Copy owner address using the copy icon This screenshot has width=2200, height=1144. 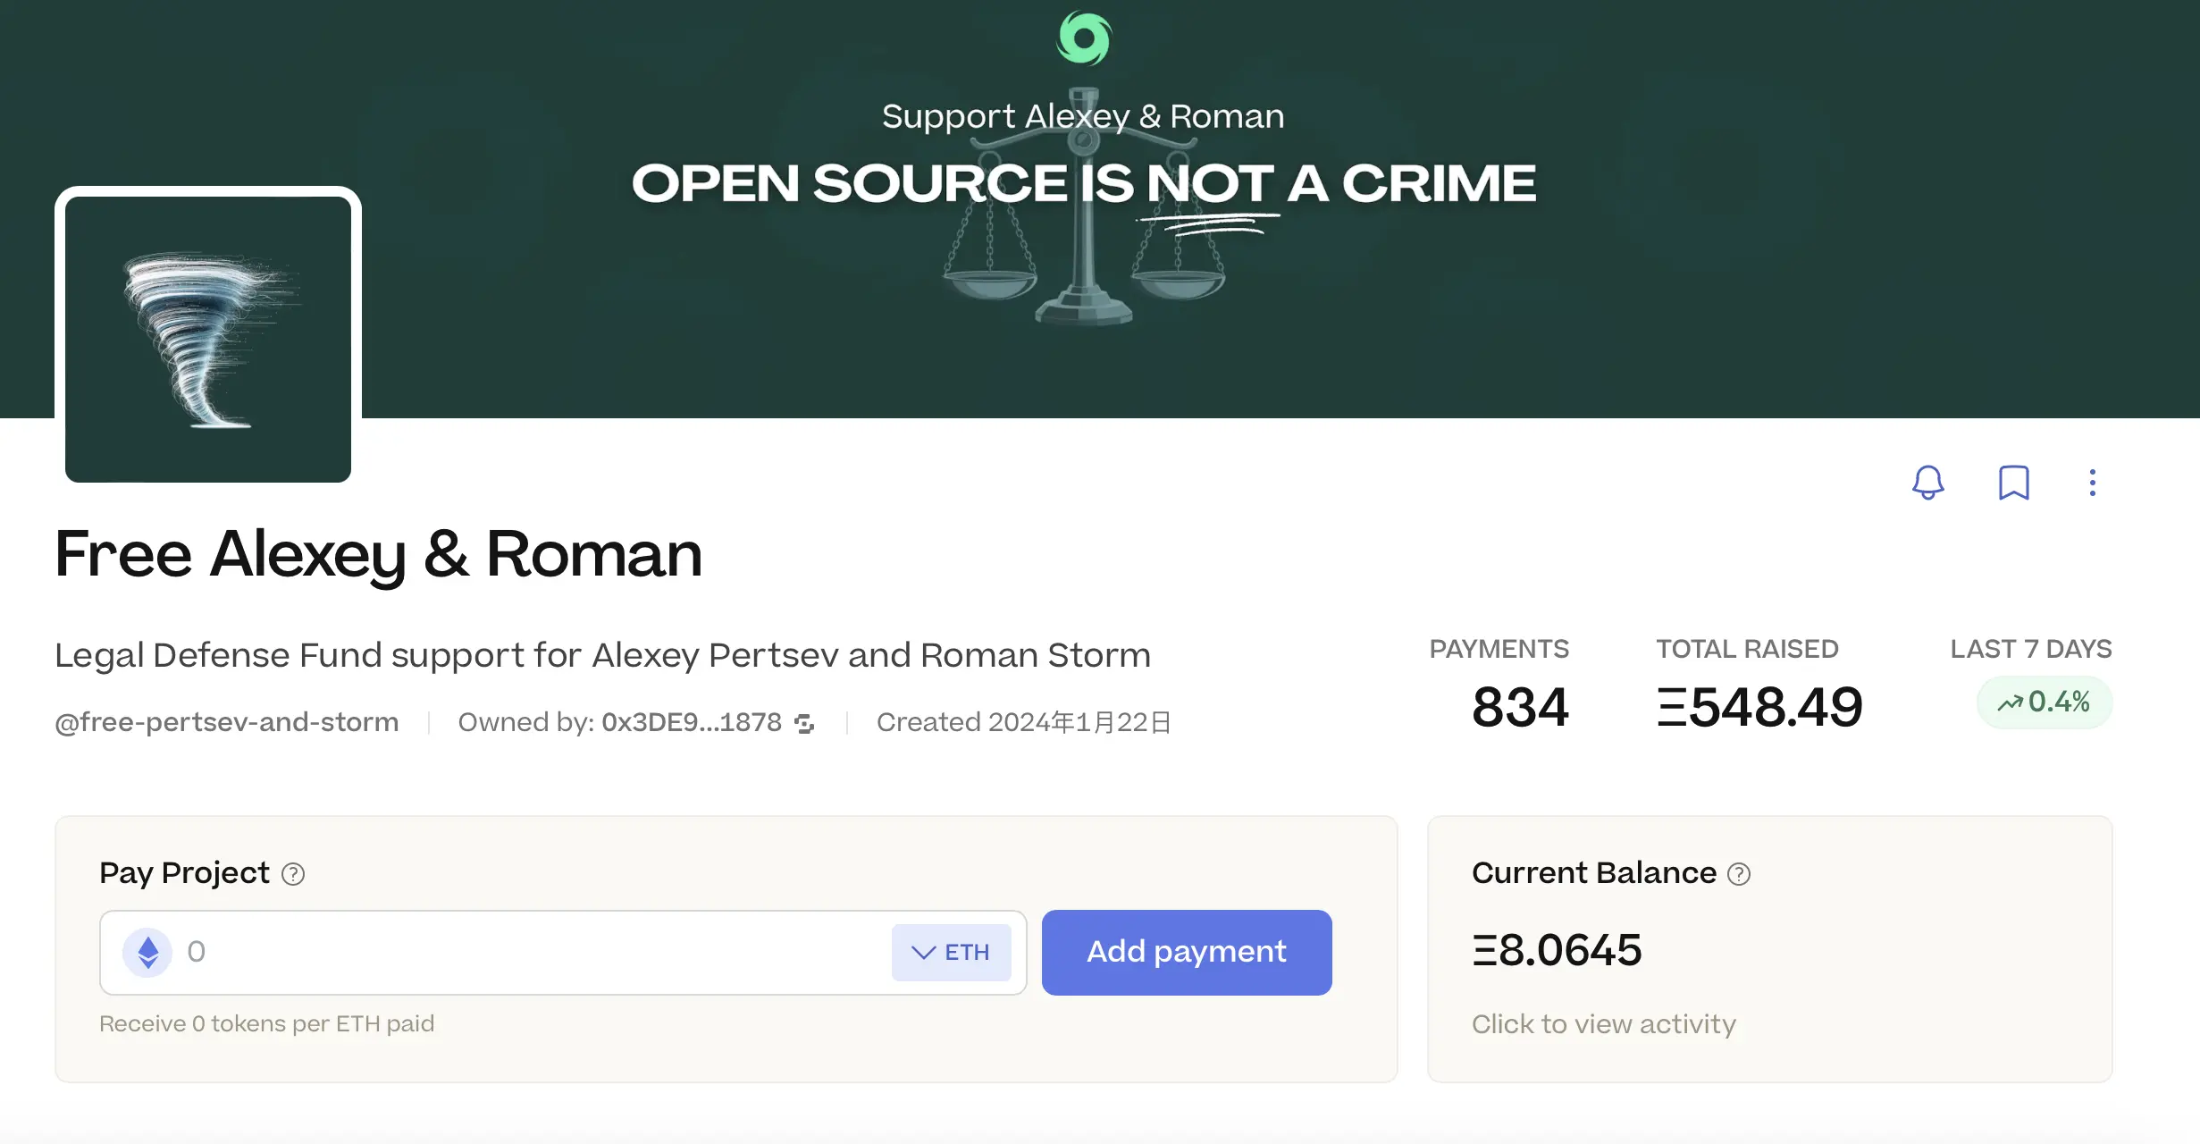pos(804,724)
